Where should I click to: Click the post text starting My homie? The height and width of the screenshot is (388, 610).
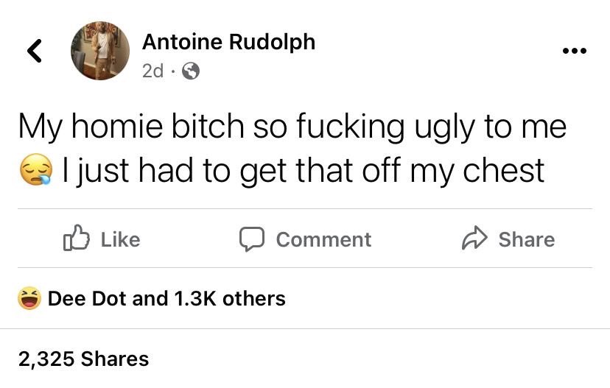[x=292, y=149]
